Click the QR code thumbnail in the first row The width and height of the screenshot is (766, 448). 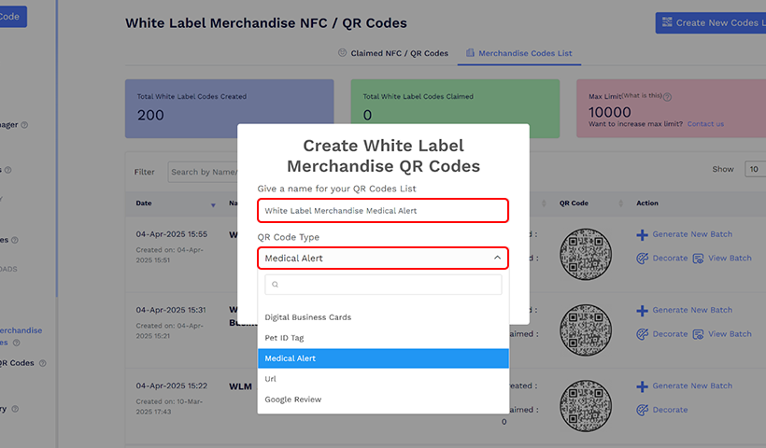click(586, 251)
